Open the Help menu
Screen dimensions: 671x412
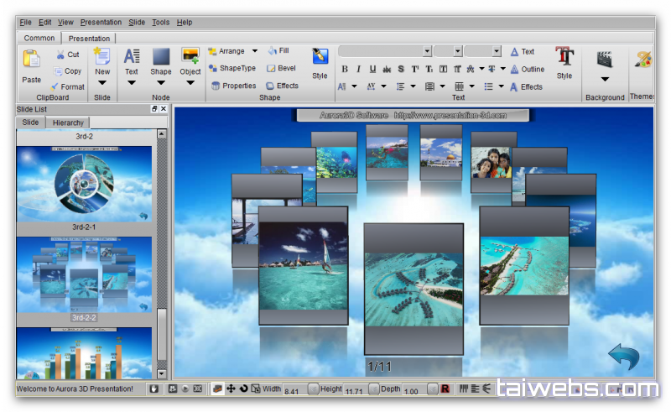click(185, 23)
